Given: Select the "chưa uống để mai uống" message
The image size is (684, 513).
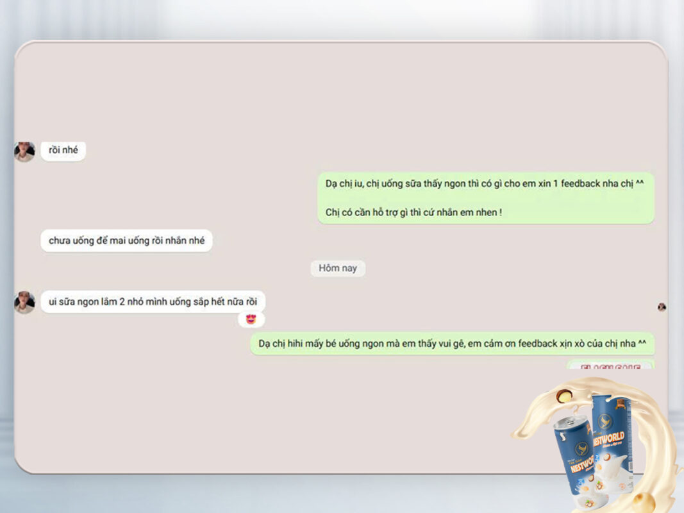Looking at the screenshot, I should tap(126, 240).
